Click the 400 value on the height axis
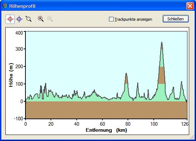The image size is (196, 141). (19, 33)
